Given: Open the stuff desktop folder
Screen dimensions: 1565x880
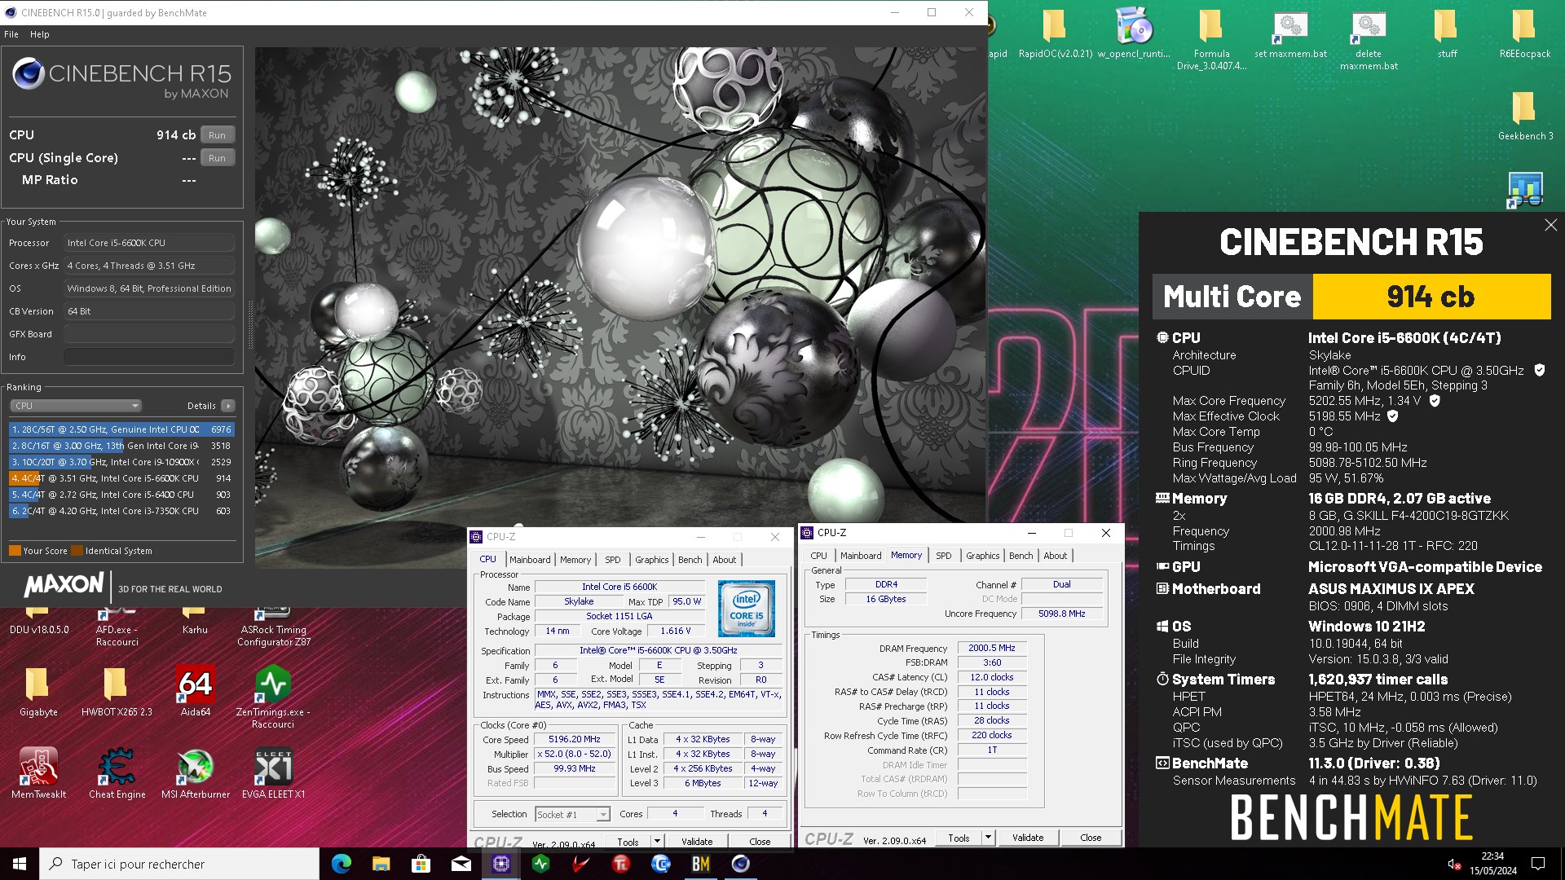Looking at the screenshot, I should 1447,33.
